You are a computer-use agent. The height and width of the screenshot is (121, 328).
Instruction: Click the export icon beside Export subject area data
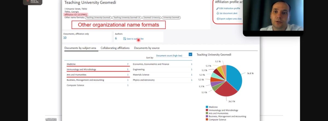point(218,19)
